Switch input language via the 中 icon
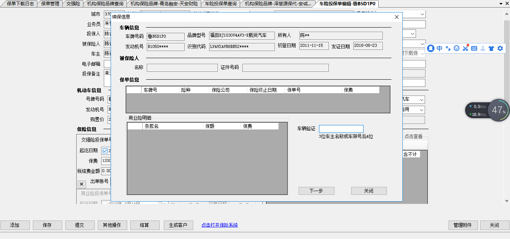 point(439,48)
